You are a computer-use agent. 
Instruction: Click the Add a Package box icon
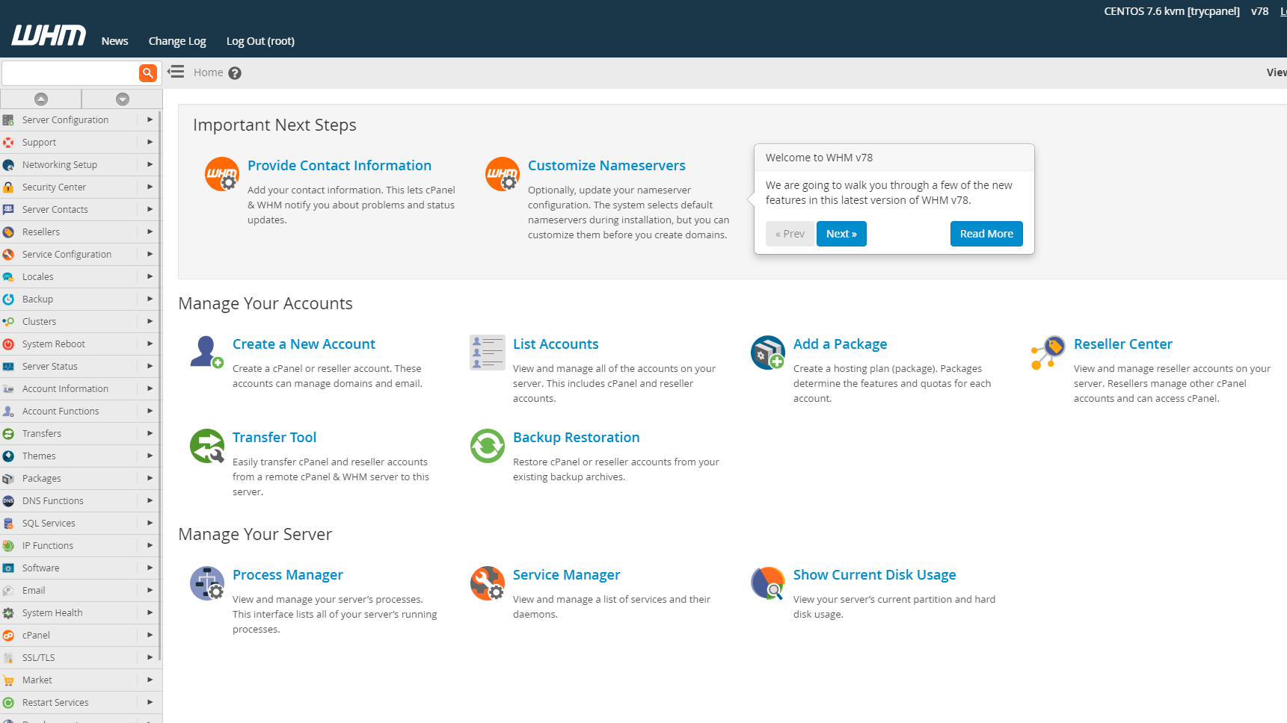click(x=767, y=352)
